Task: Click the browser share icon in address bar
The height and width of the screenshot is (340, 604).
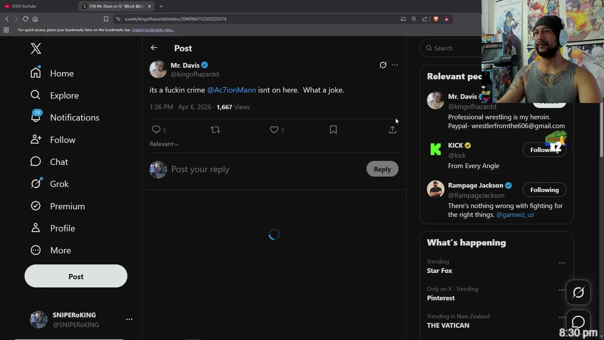Action: tap(425, 19)
